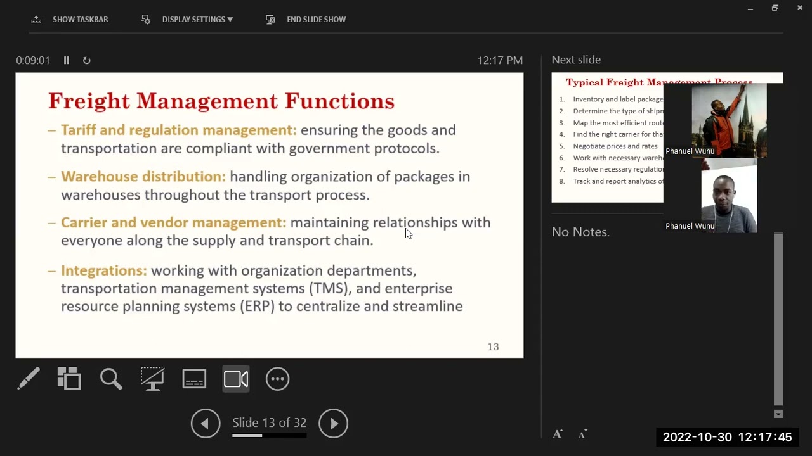Increase the notes text size
Image resolution: width=812 pixels, height=456 pixels.
558,434
